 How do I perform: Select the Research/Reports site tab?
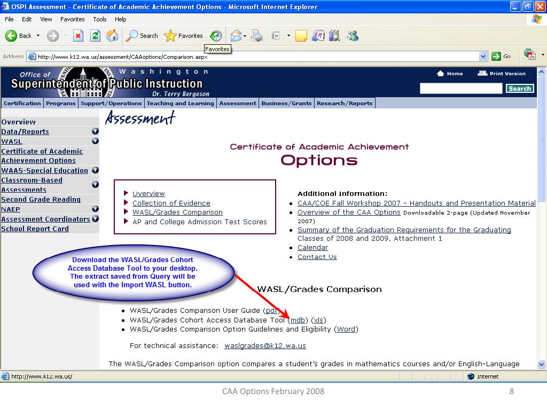point(345,103)
